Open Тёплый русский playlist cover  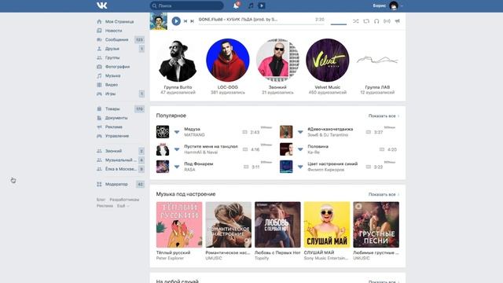[179, 225]
